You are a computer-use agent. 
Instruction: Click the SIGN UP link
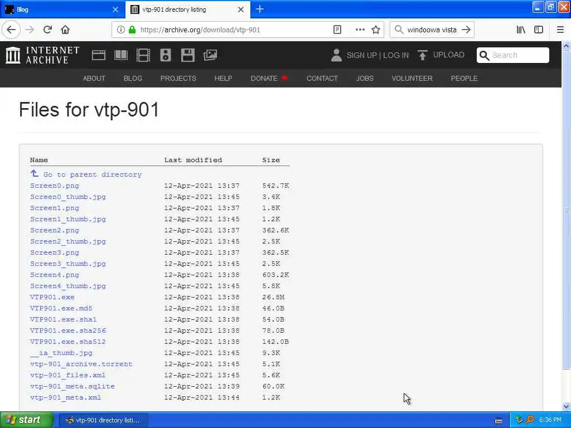point(361,55)
